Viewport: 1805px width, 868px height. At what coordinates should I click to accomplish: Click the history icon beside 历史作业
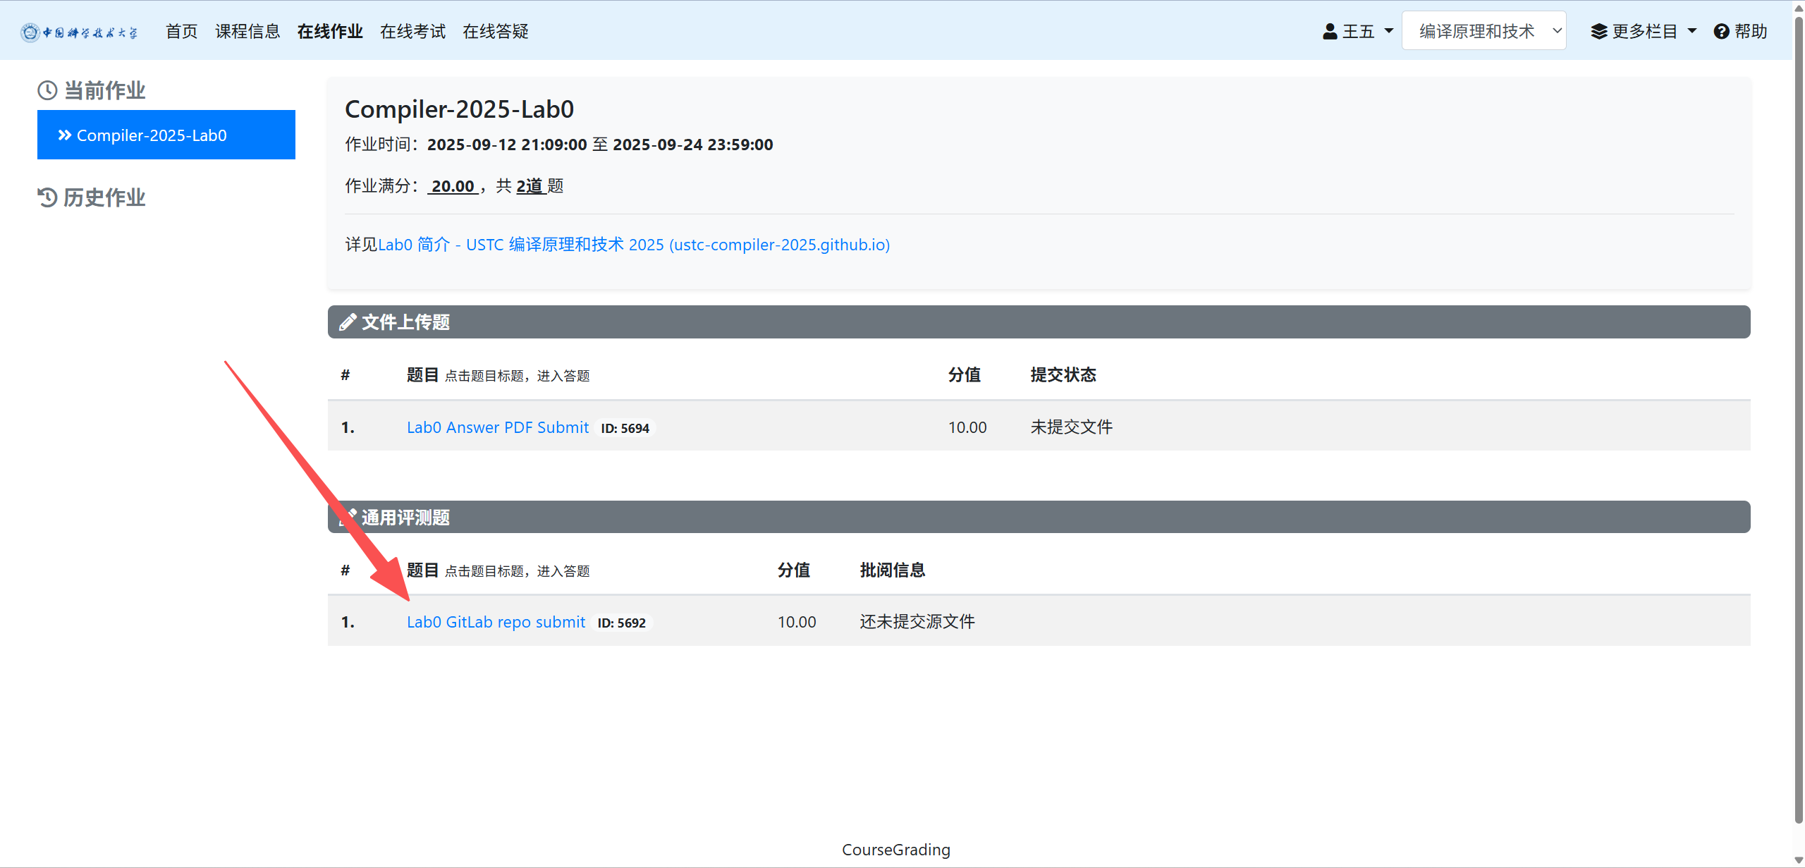[x=47, y=197]
